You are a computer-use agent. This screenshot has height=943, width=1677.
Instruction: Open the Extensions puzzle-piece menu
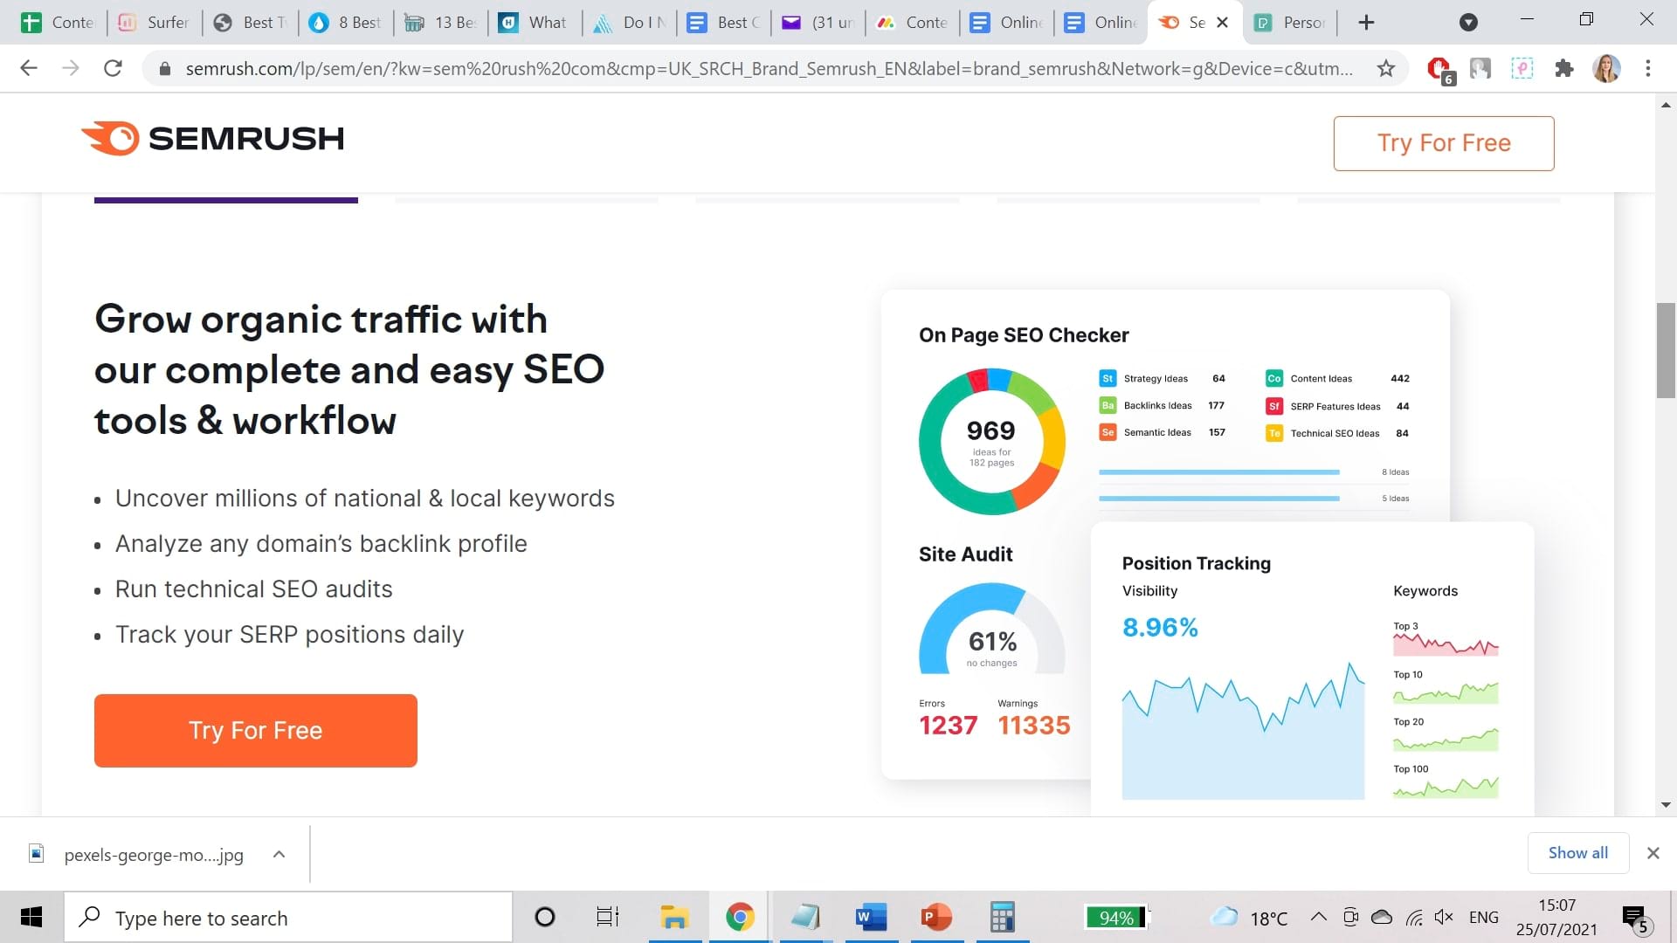[1563, 68]
